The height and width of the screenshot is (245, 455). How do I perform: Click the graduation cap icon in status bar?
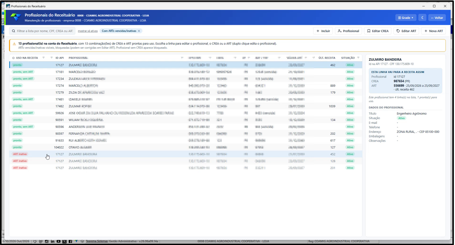(82, 241)
